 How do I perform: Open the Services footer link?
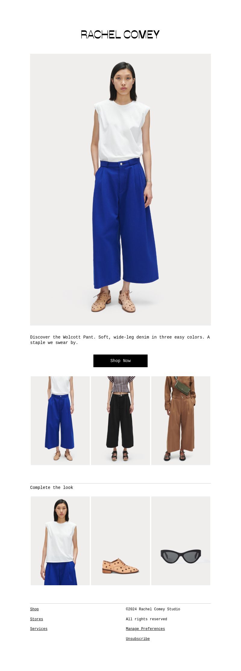coord(39,629)
